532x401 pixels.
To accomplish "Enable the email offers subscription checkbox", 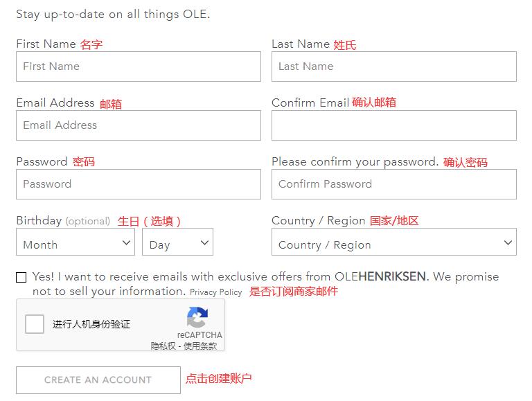I will pos(21,278).
